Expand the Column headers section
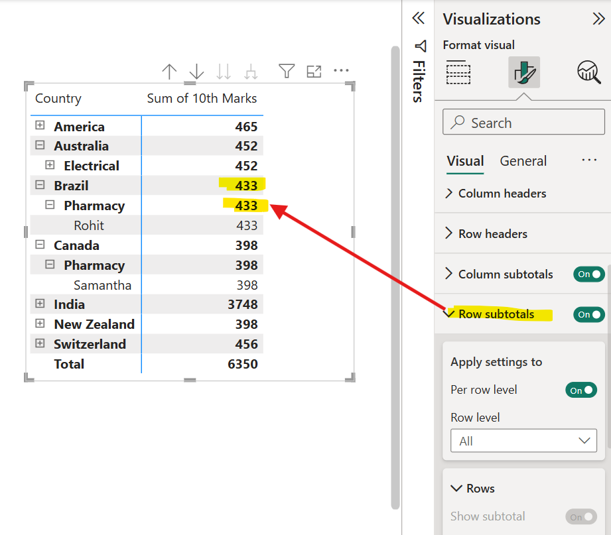 pos(502,194)
